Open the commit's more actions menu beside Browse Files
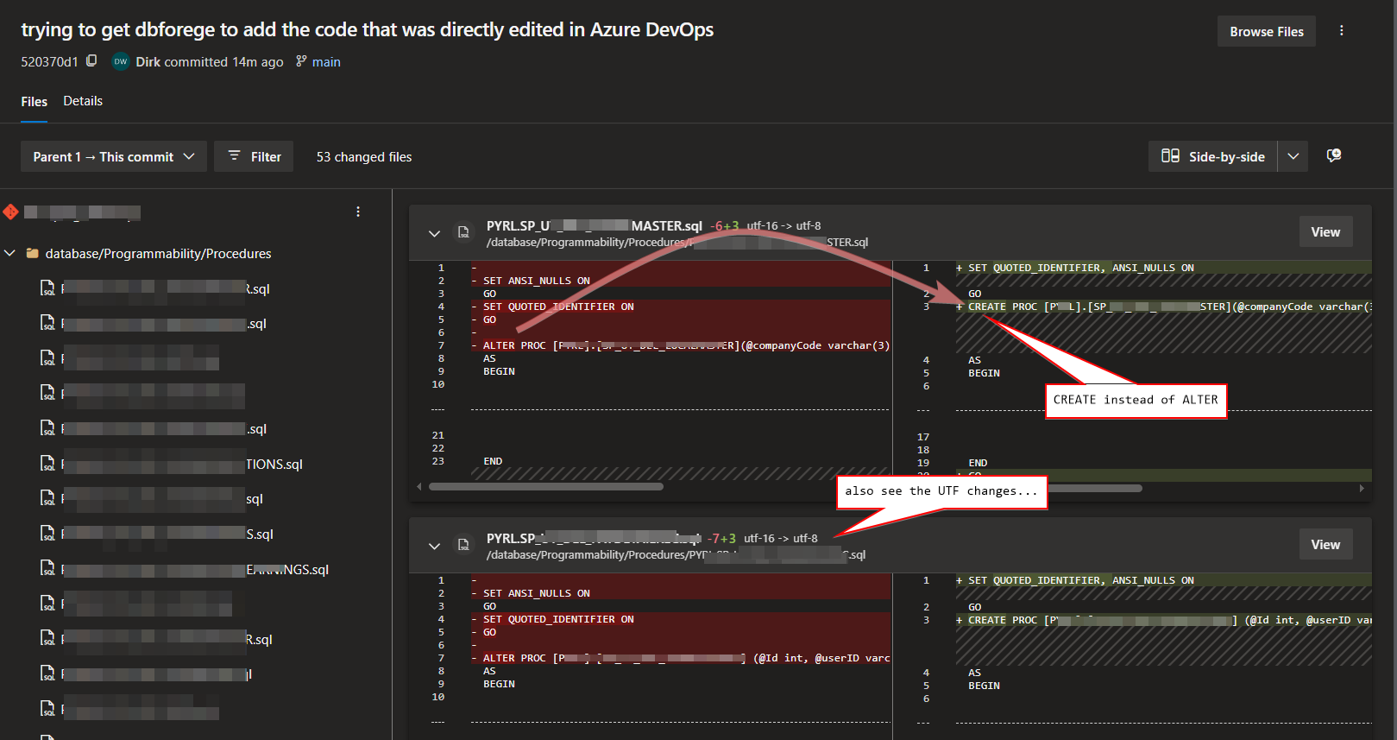 (1341, 31)
